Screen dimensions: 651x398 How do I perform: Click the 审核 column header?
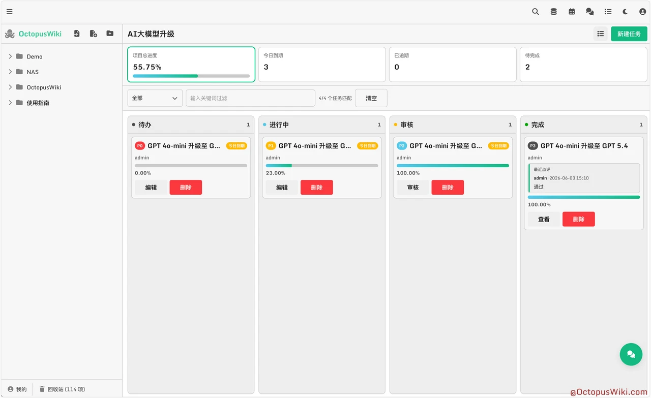click(x=453, y=125)
